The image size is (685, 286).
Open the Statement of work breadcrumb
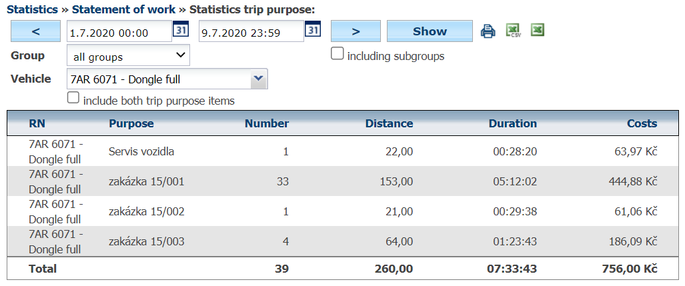[123, 9]
